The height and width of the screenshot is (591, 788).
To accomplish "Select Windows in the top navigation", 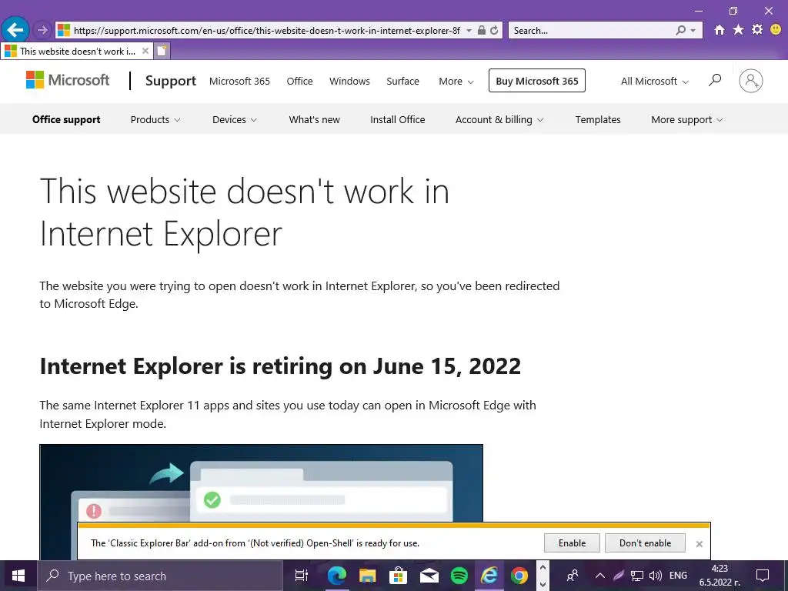I will (x=349, y=81).
